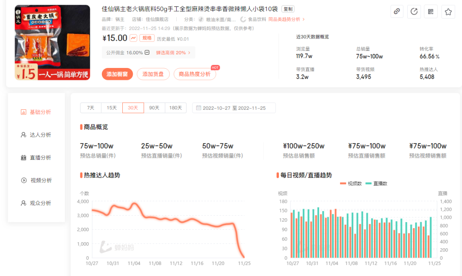The image size is (462, 276).
Task: Click the 近30天数据概览 heading
Action: tap(312, 37)
